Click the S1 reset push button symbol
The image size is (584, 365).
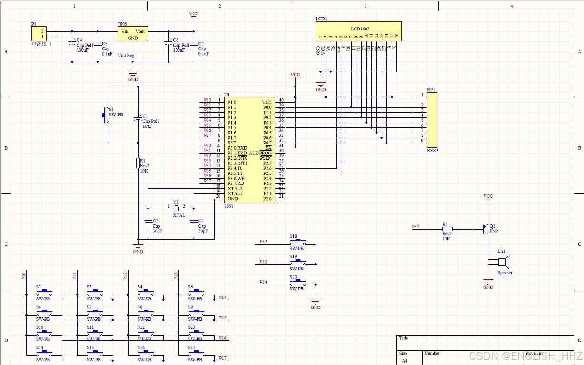pyautogui.click(x=105, y=115)
